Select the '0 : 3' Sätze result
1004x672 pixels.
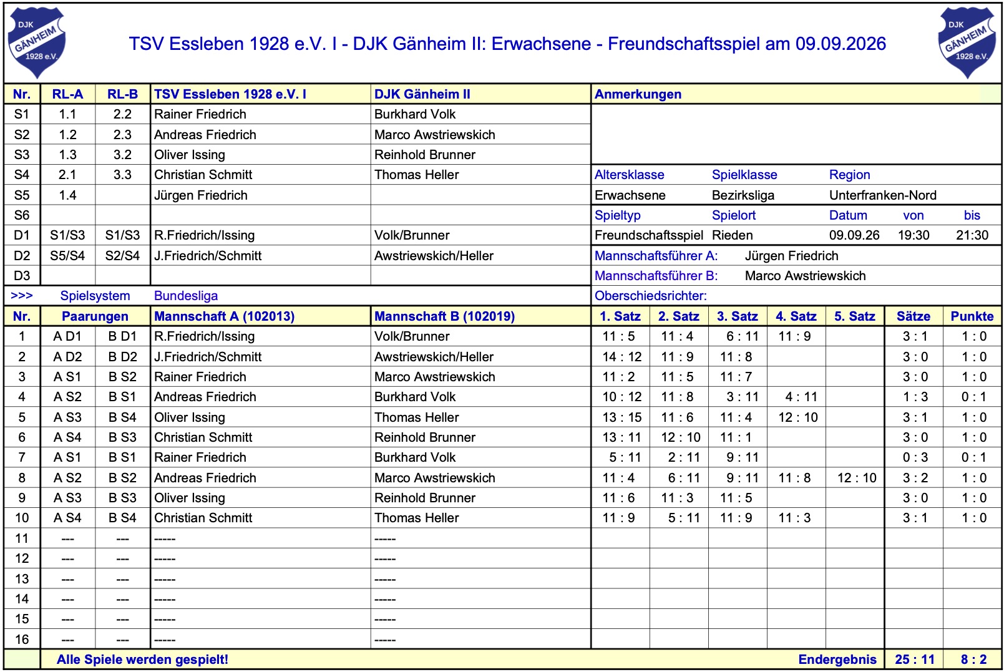[915, 457]
